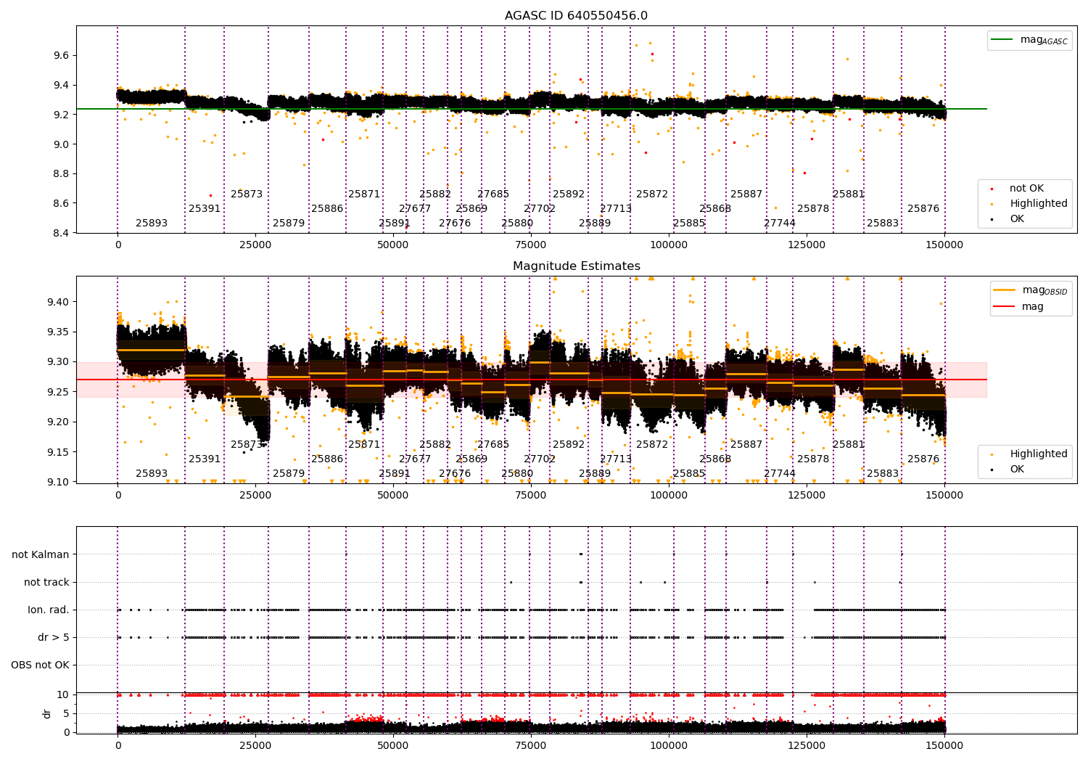Screen dimensions: 1088x762
Task: Click y-axis tick 9.6 in the top plot
Action: click(62, 55)
